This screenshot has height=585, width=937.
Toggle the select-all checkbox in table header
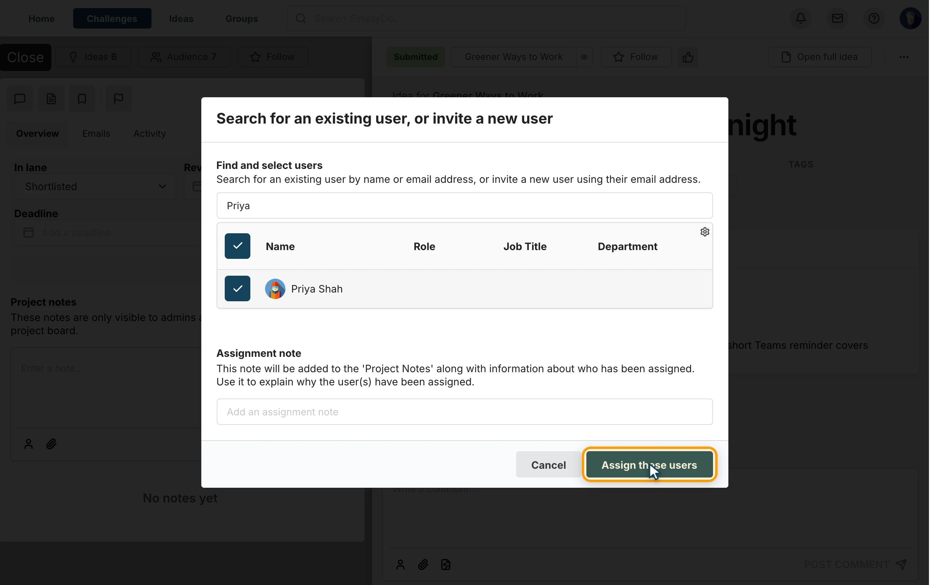pos(237,246)
